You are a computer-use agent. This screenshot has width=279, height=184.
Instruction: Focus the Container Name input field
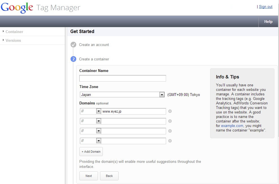point(123,78)
